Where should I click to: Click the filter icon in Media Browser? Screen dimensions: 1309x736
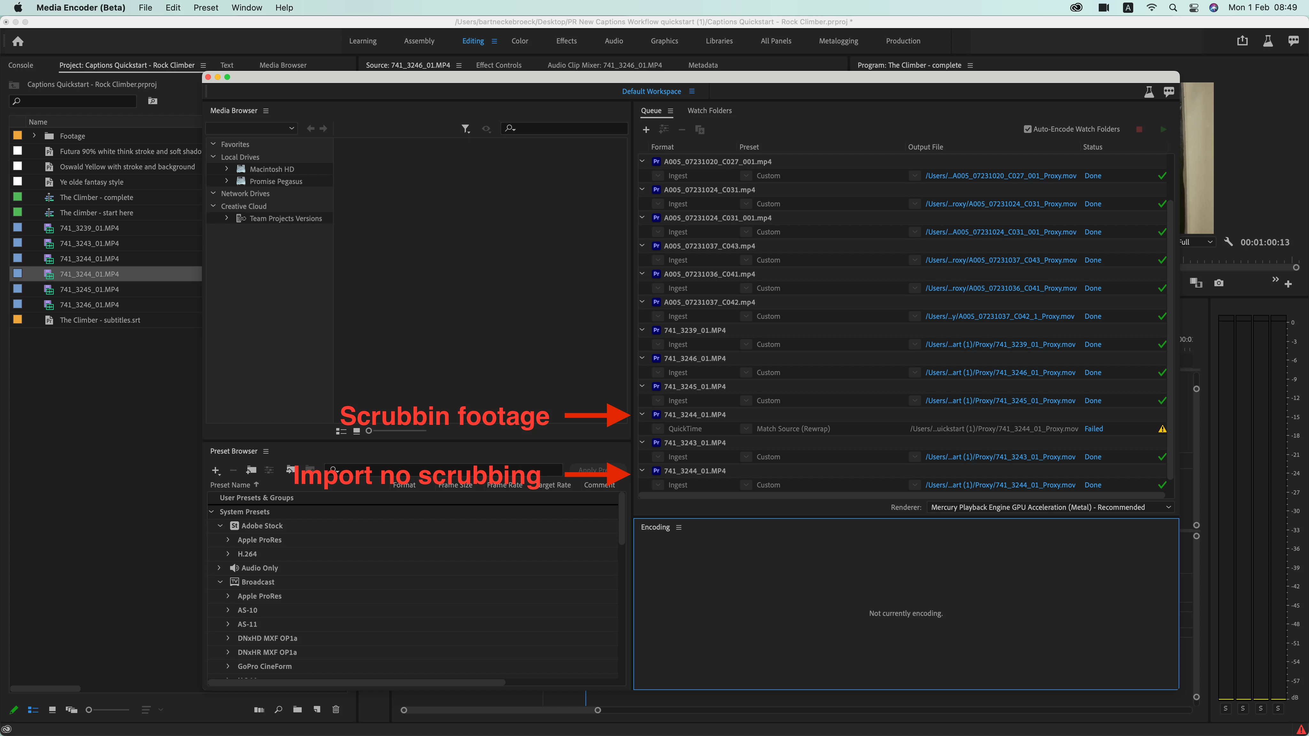(465, 129)
